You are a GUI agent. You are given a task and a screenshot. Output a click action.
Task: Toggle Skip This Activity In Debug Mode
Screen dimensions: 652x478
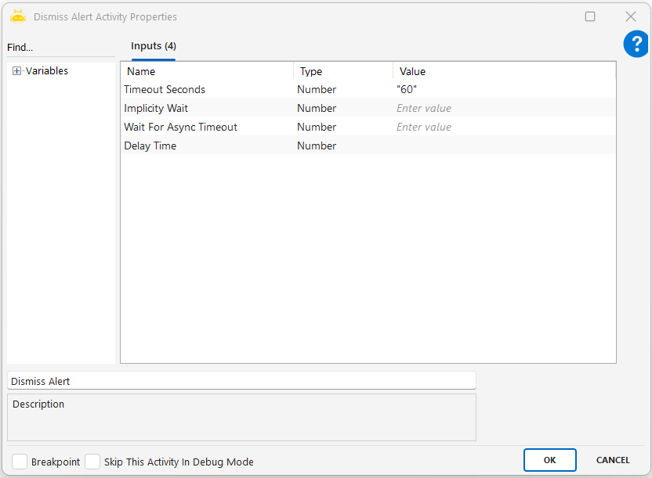pos(92,462)
